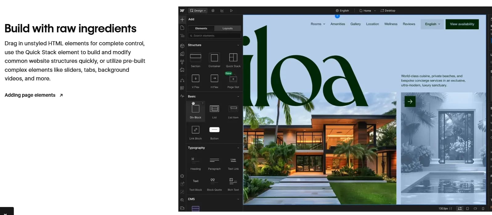Image resolution: width=492 pixels, height=215 pixels.
Task: Select the Section element icon
Action: (x=196, y=57)
